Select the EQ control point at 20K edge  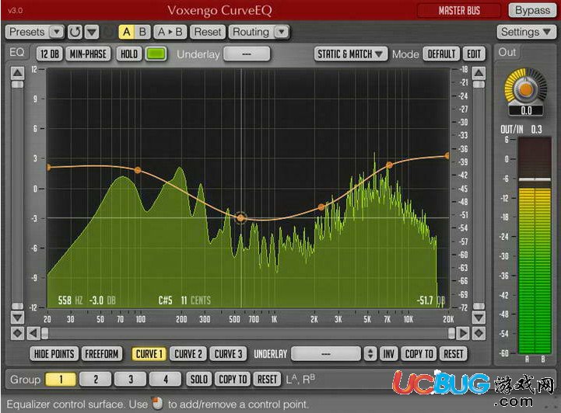tap(447, 155)
